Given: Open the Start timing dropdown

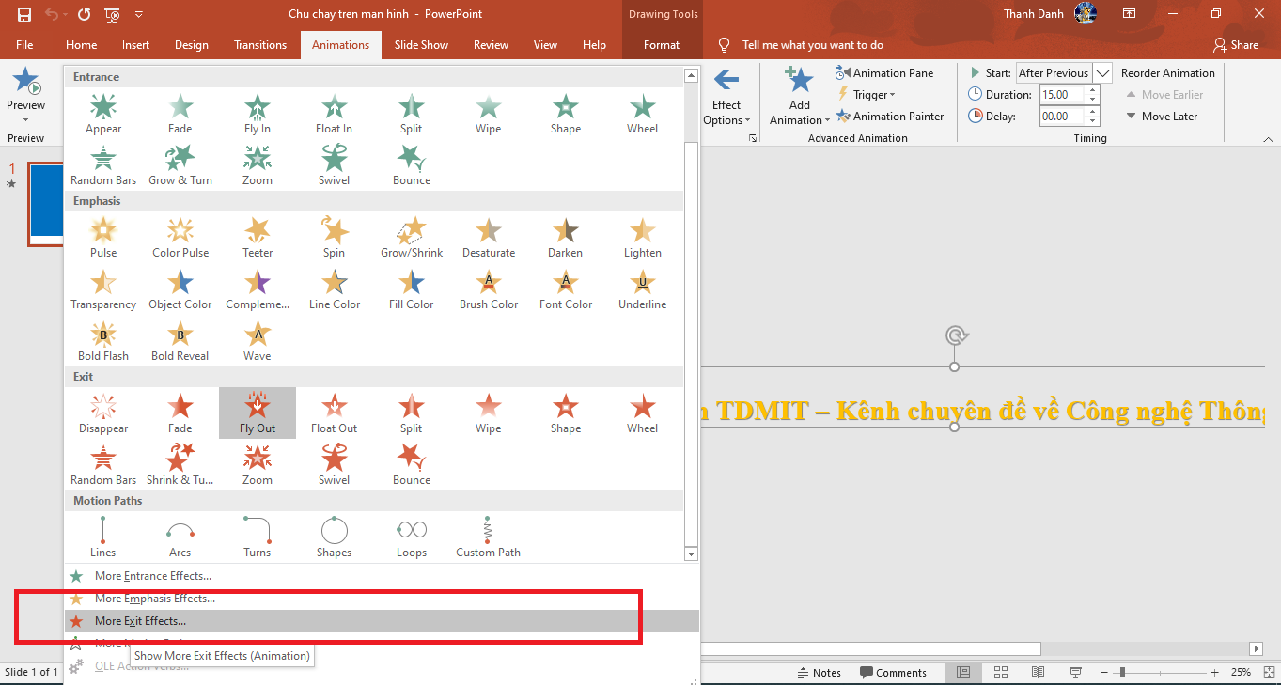Looking at the screenshot, I should [x=1101, y=72].
